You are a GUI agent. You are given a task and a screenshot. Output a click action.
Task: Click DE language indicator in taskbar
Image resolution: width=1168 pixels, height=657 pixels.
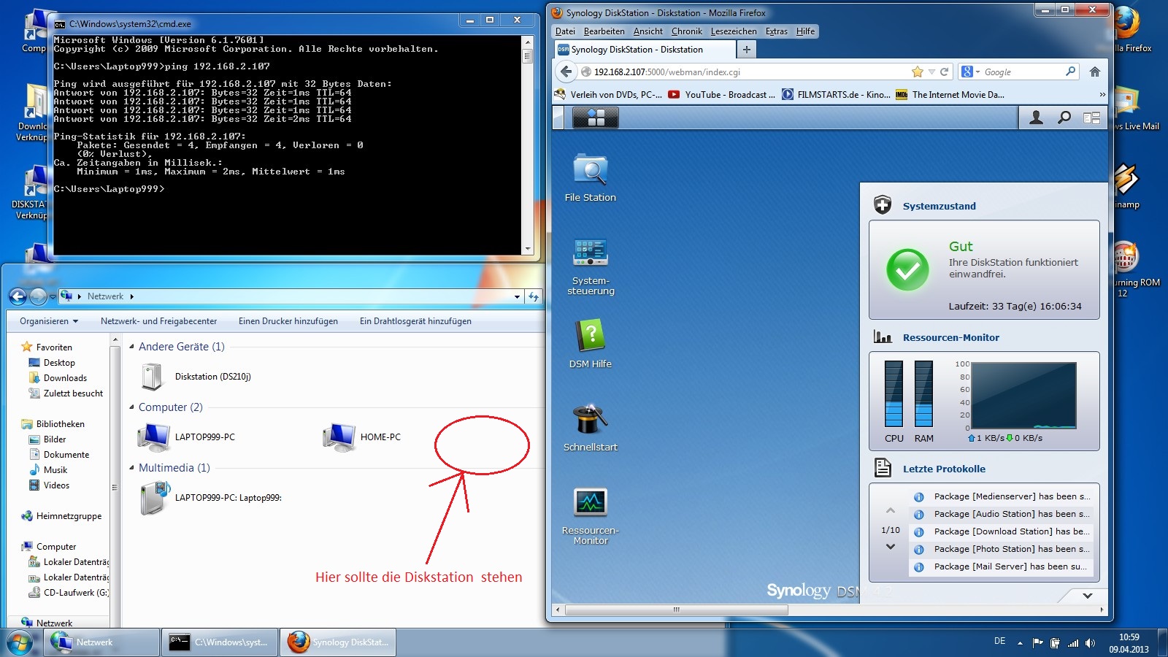pos(999,641)
